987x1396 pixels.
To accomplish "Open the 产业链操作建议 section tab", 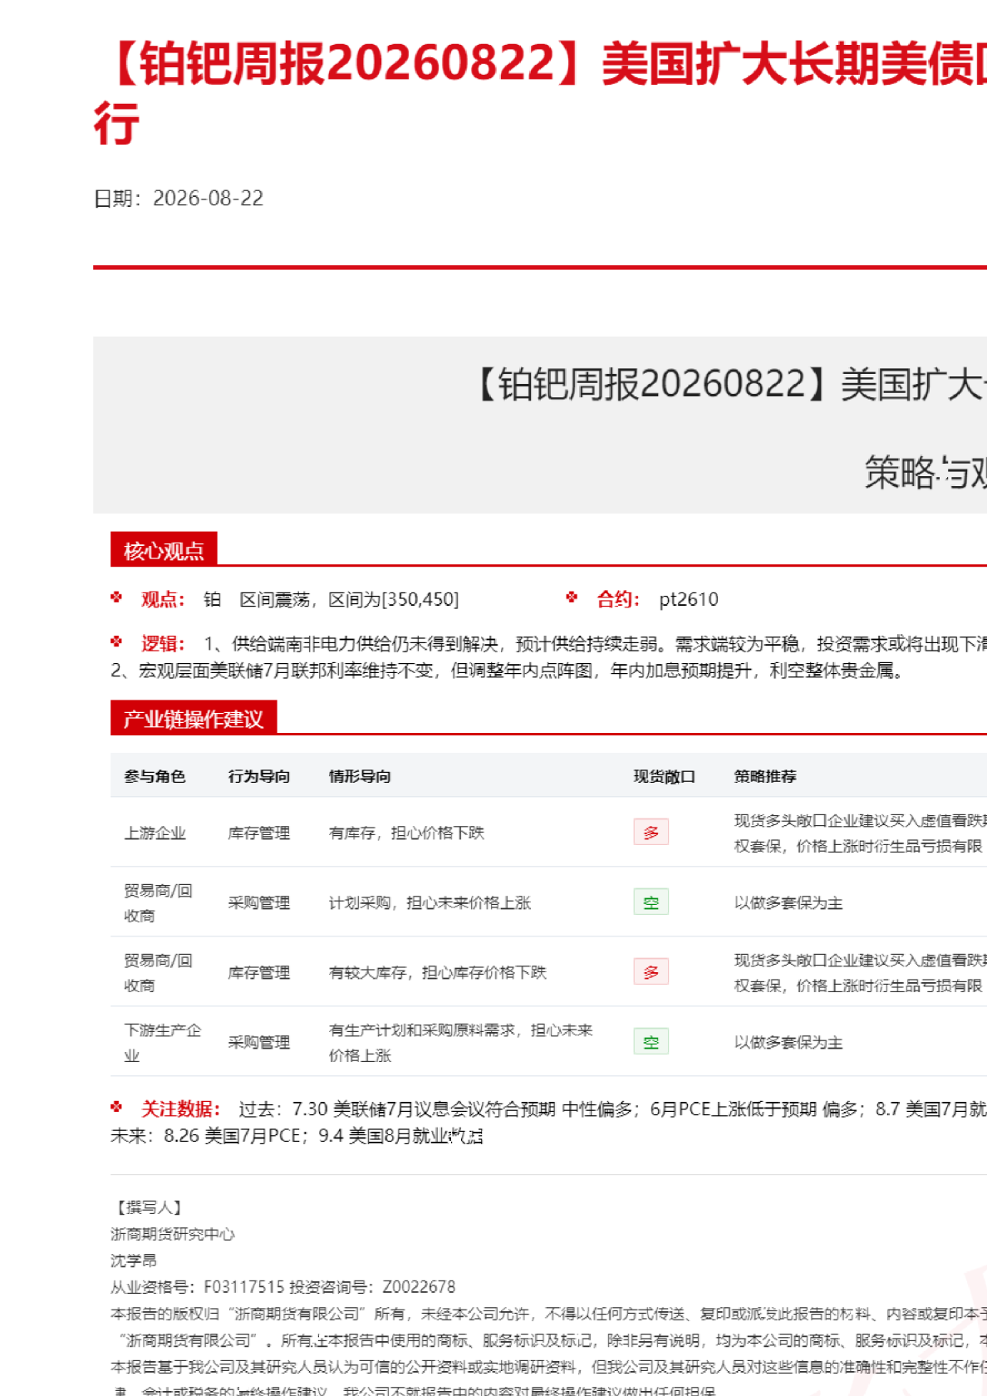I will coord(194,719).
